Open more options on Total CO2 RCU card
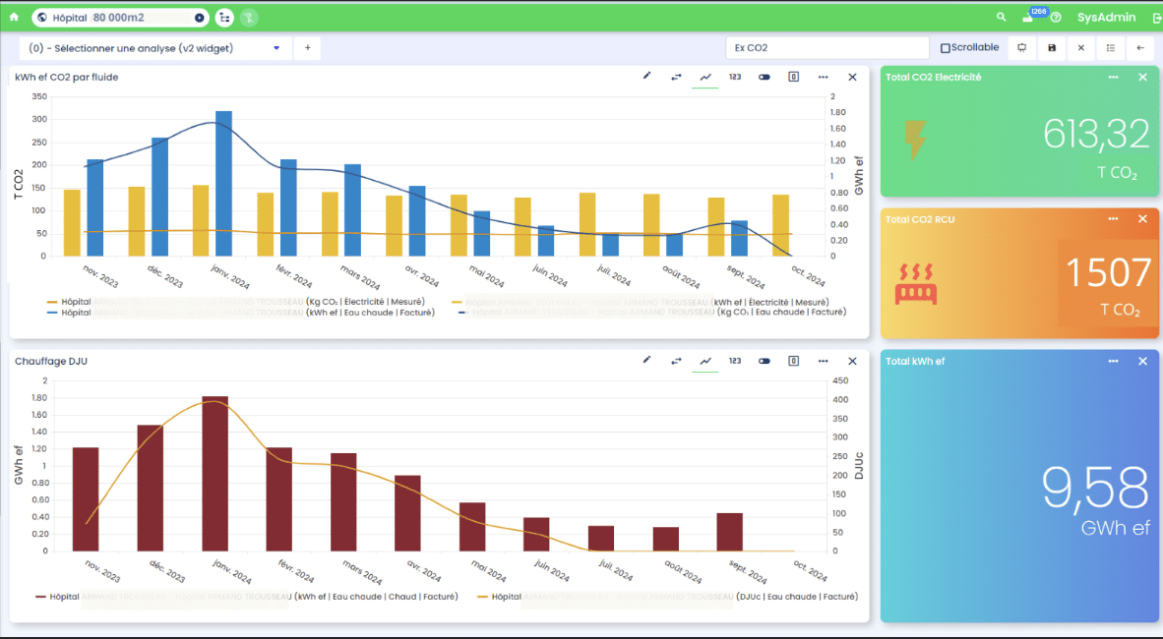 [x=1113, y=219]
